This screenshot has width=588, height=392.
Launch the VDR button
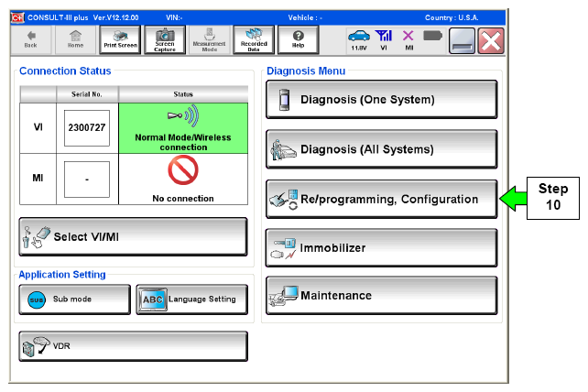[x=134, y=347]
